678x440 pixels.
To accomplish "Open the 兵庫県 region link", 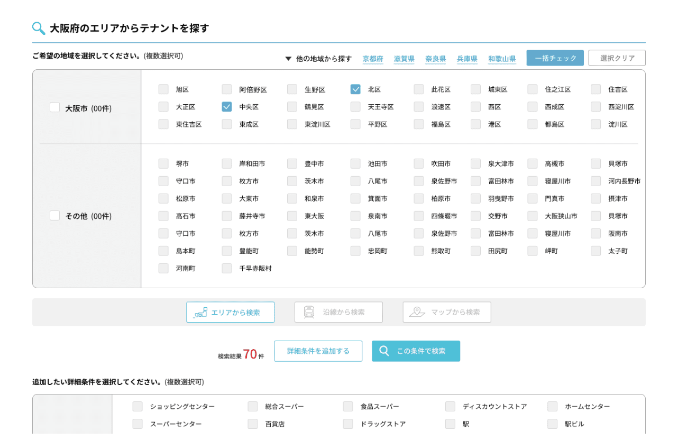I will click(x=468, y=59).
